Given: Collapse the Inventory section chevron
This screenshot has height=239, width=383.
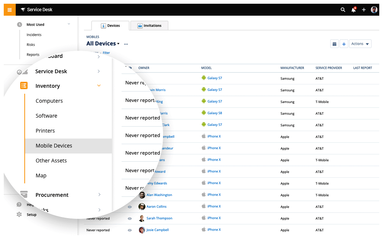Looking at the screenshot, I should point(99,86).
